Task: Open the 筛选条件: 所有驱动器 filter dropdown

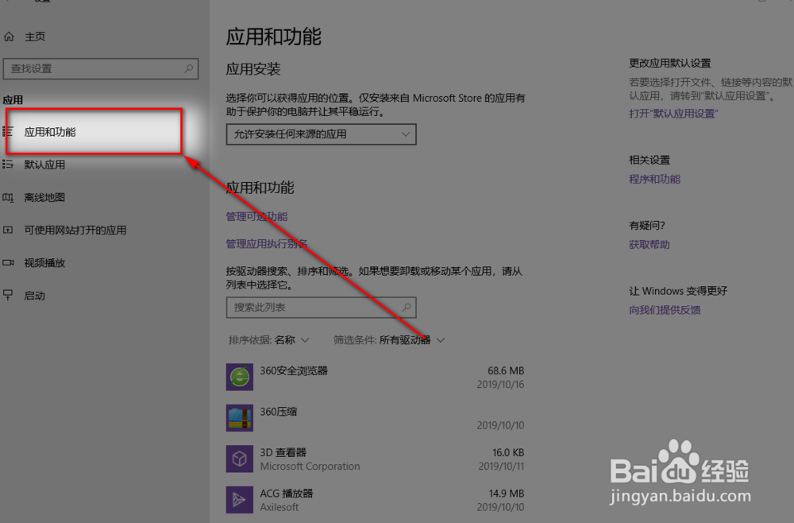Action: coord(390,339)
